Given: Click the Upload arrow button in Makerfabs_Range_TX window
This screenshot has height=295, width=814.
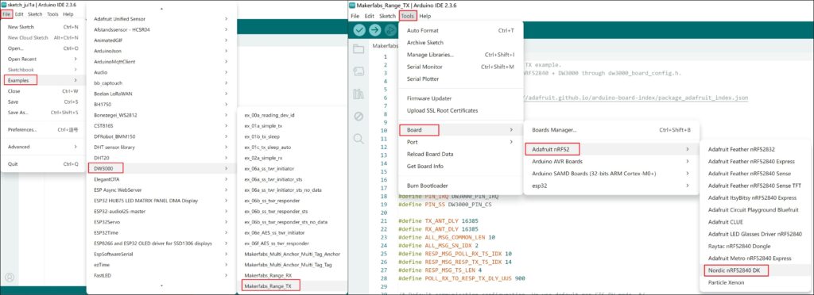Looking at the screenshot, I should click(374, 31).
